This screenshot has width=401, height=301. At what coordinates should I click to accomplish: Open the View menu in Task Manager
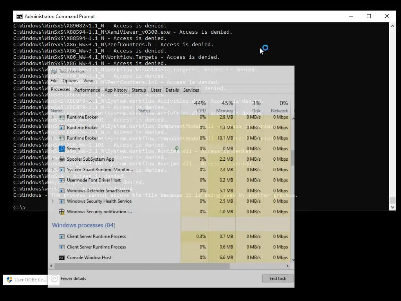88,81
